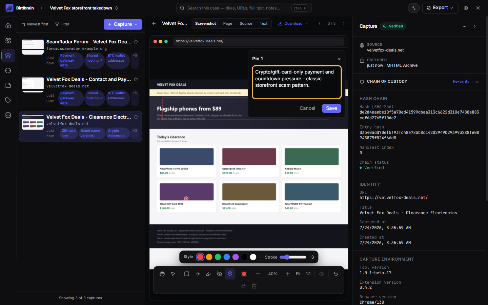The width and height of the screenshot is (488, 305).
Task: Collapse the Capture details panel
Action: [x=474, y=26]
